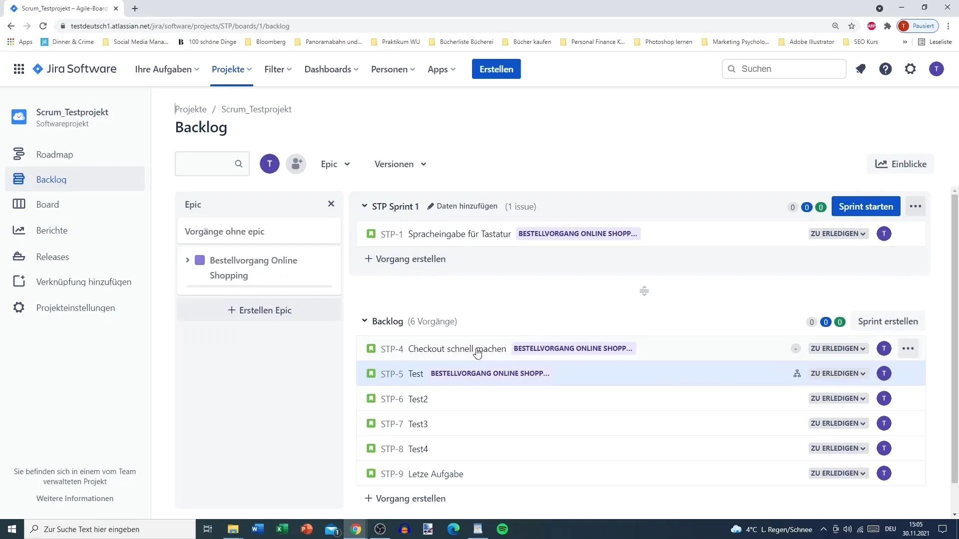This screenshot has height=539, width=959.
Task: Open Ihre Aufgaben dropdown menu
Action: (x=167, y=69)
